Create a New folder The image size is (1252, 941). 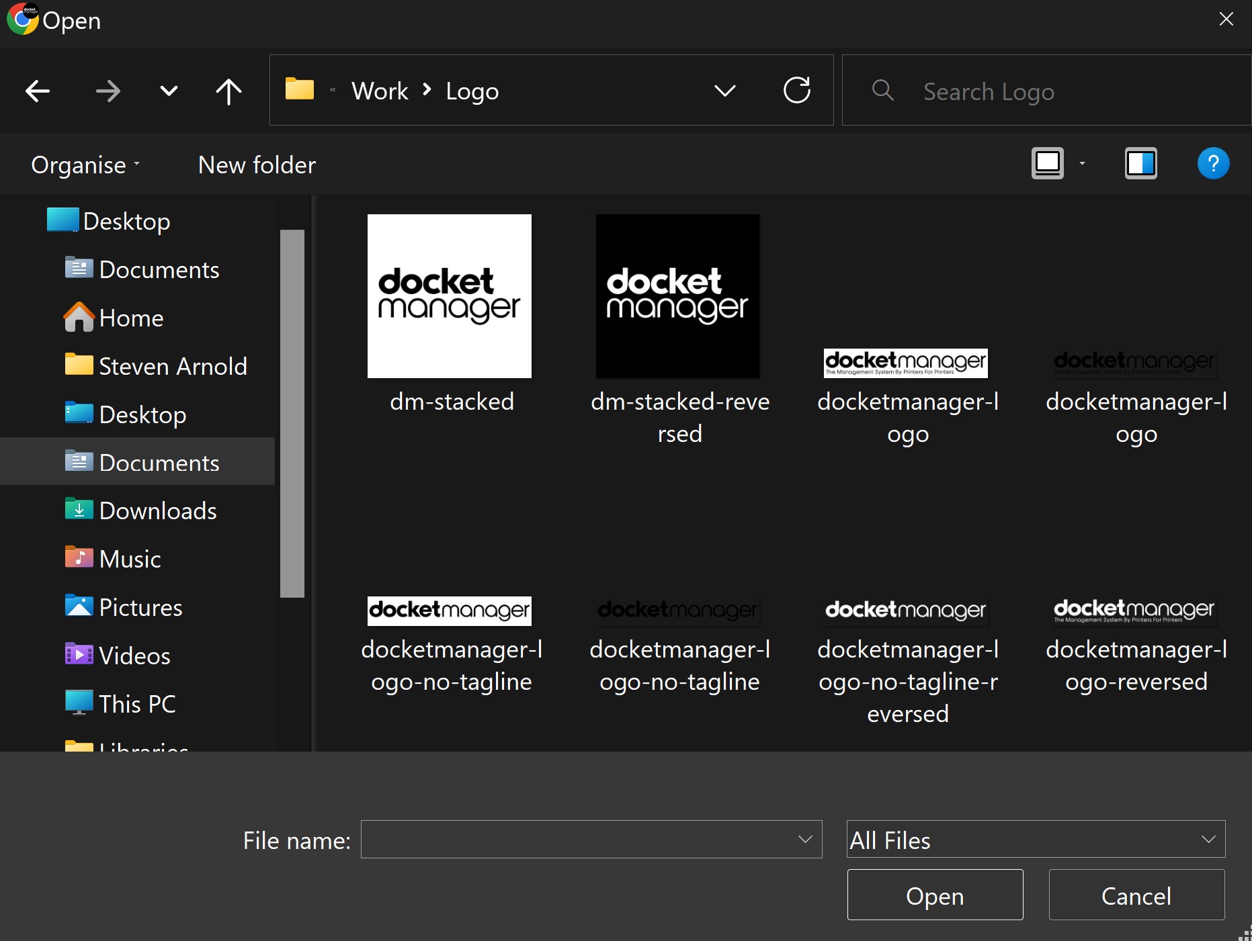point(257,165)
